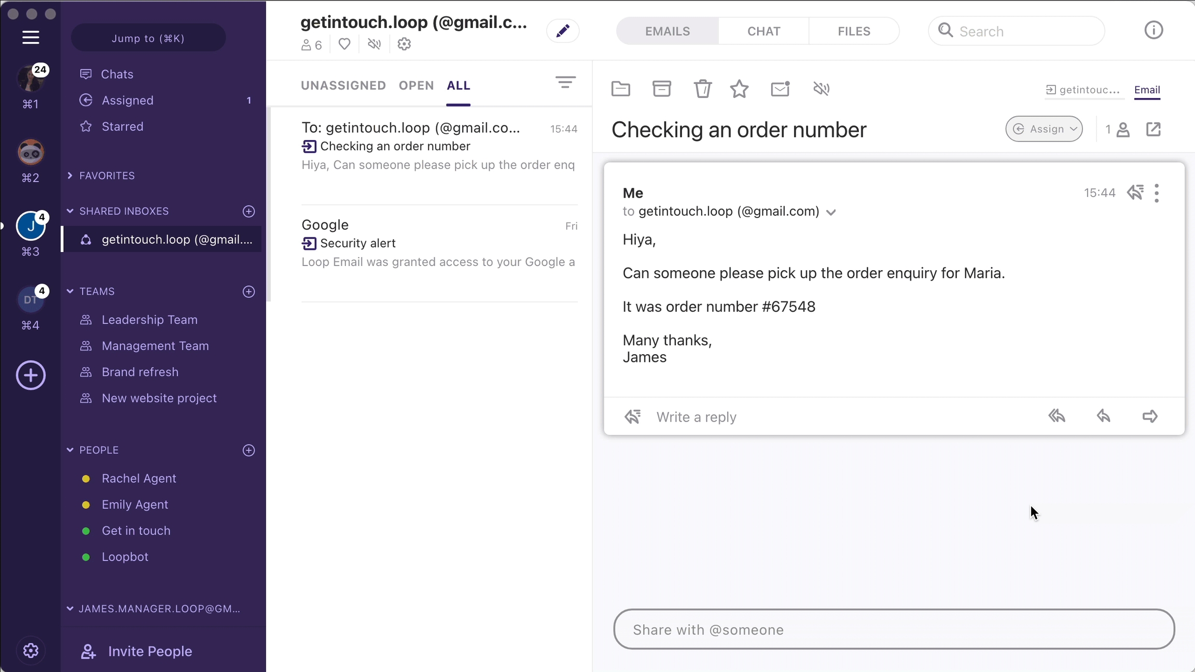Expand the FAVORITES section
The height and width of the screenshot is (672, 1195).
(x=70, y=176)
